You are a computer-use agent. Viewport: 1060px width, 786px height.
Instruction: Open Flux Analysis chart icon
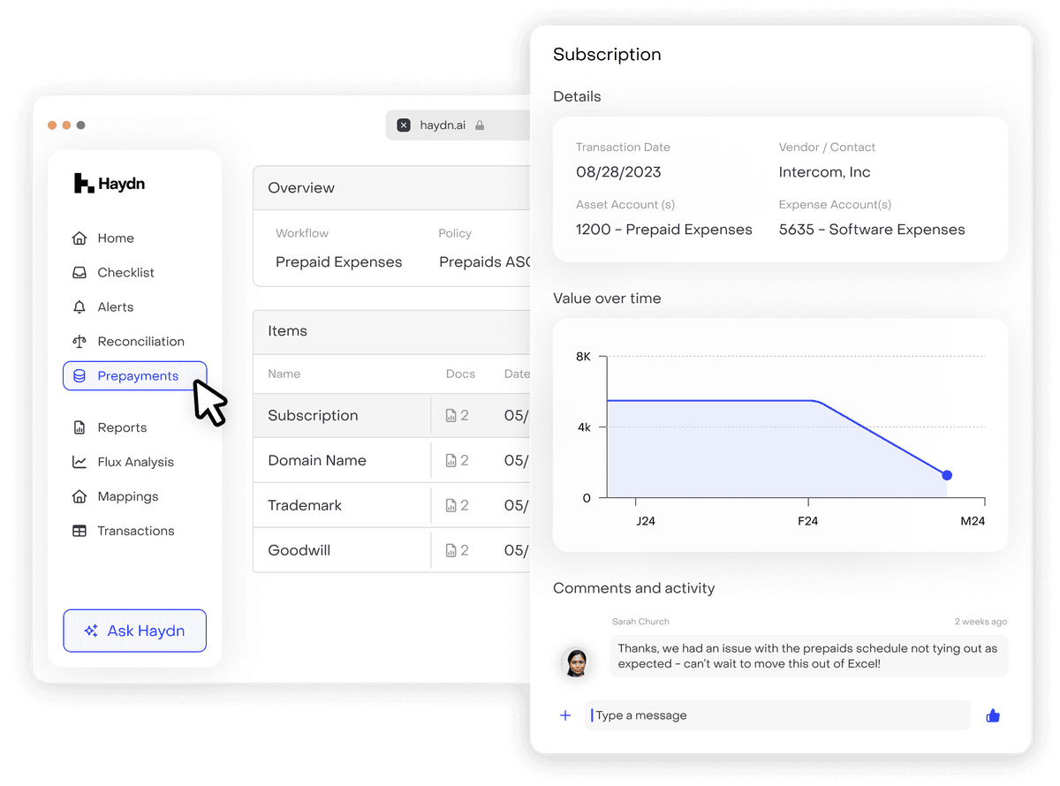pos(79,463)
